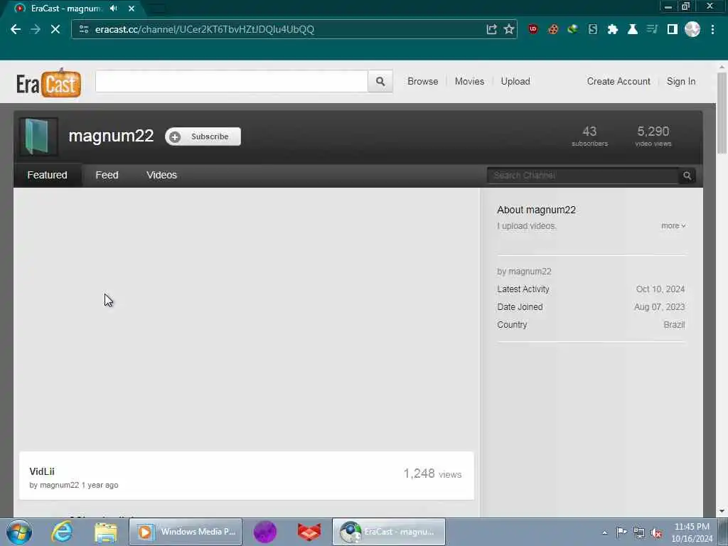Stop page loading with the X button
This screenshot has height=546, width=728.
(x=55, y=29)
